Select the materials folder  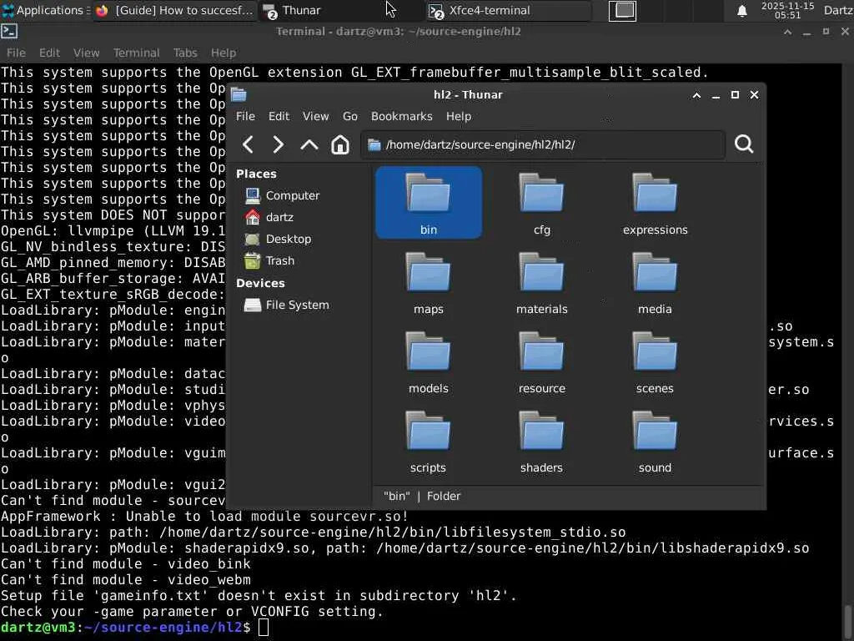coord(541,282)
